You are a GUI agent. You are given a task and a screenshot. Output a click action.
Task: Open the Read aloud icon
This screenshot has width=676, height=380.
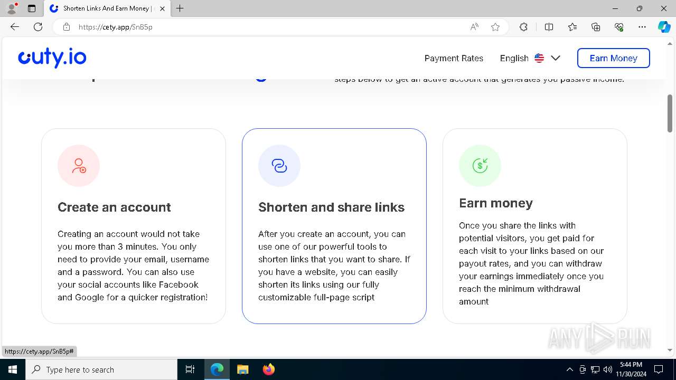coord(474,27)
